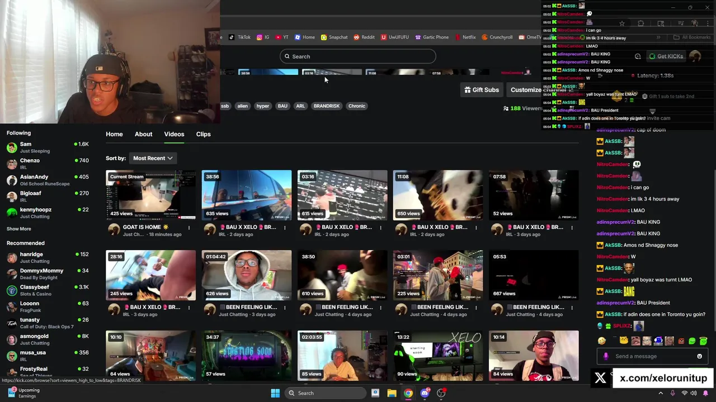The height and width of the screenshot is (402, 716).
Task: Open the emoji picker in chat box
Action: click(x=699, y=356)
